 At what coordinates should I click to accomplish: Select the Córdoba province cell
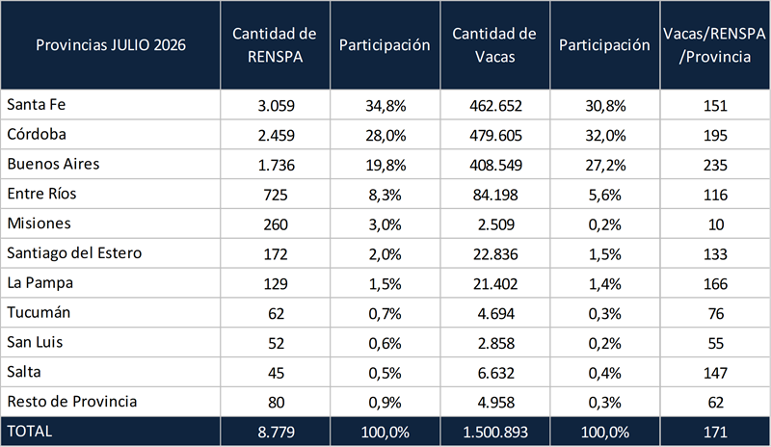click(111, 134)
